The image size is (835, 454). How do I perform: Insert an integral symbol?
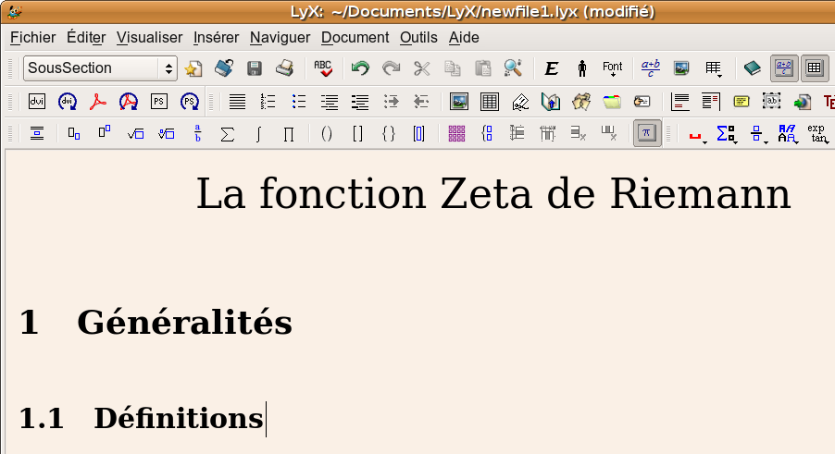[258, 134]
